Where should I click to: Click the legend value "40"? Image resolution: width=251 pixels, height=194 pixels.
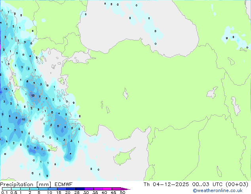(104, 192)
